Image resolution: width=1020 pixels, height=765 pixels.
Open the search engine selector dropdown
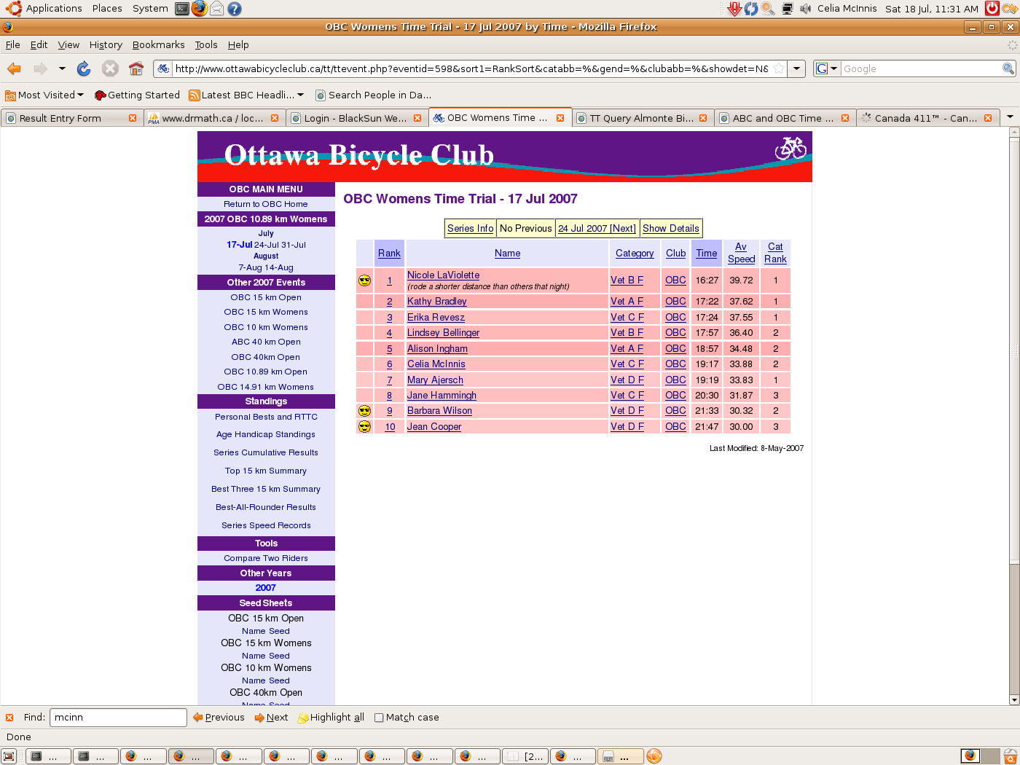point(826,68)
